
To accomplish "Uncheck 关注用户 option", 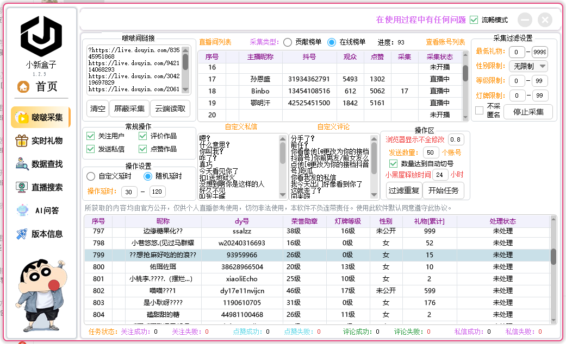I will (91, 136).
